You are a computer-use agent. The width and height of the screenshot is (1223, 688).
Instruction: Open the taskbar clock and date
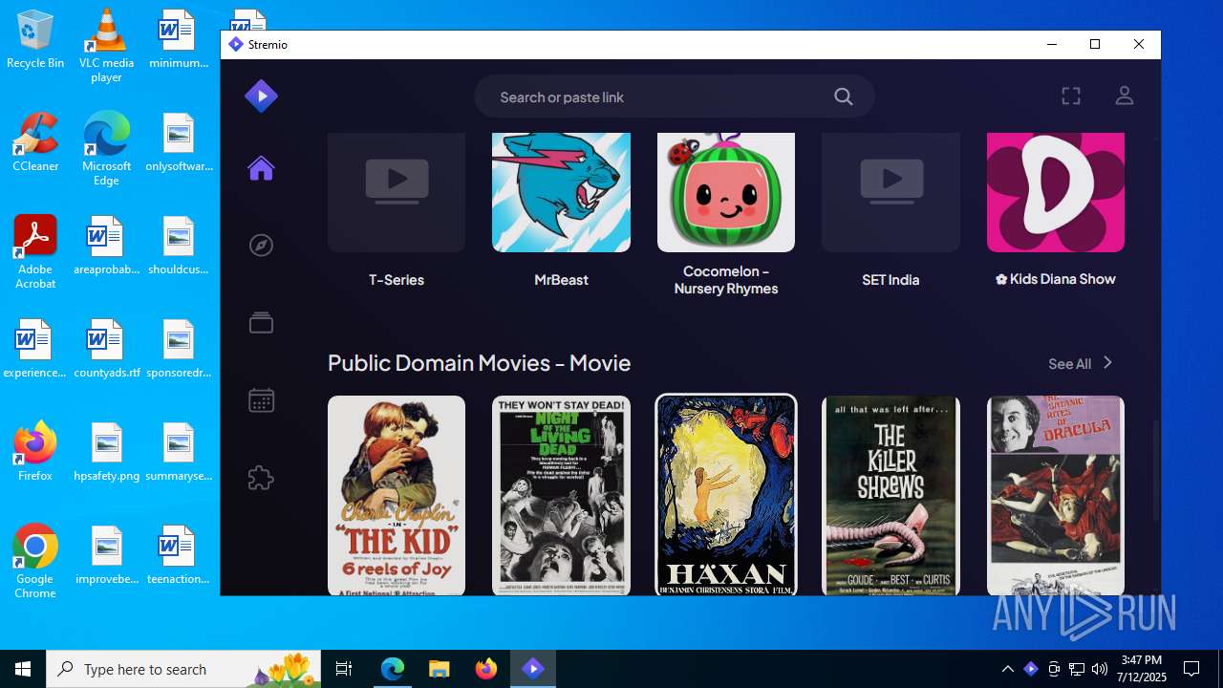click(x=1142, y=669)
